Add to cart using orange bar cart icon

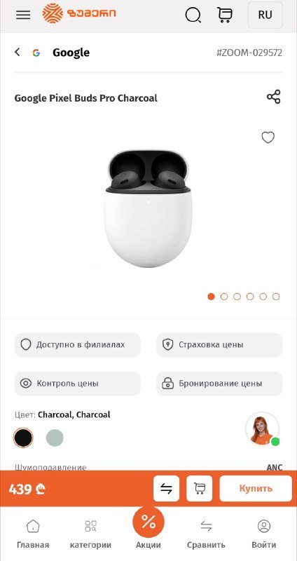pos(200,488)
